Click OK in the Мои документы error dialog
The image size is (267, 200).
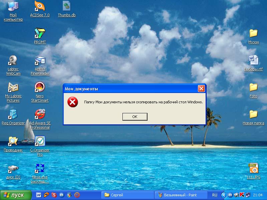coord(135,117)
